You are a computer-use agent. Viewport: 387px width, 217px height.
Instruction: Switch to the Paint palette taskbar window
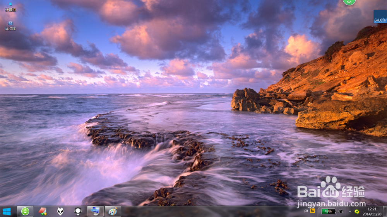tap(113, 211)
